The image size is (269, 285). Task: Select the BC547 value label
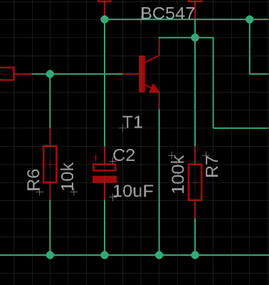(167, 14)
